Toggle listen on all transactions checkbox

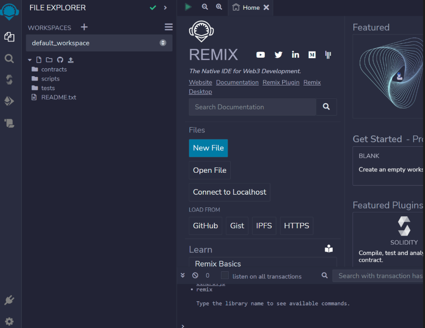point(225,275)
